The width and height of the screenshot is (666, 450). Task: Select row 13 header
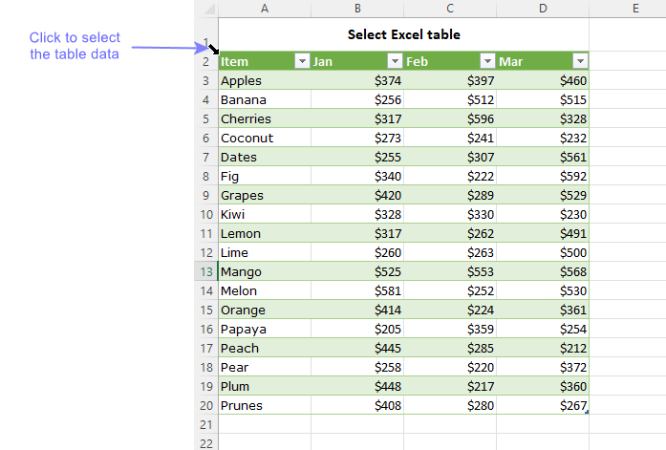coord(205,272)
